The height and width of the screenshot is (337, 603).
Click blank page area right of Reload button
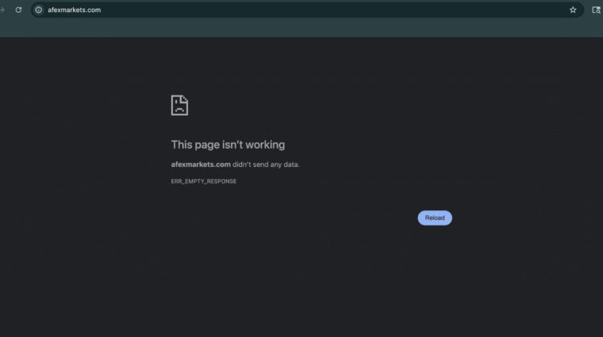tap(523, 217)
